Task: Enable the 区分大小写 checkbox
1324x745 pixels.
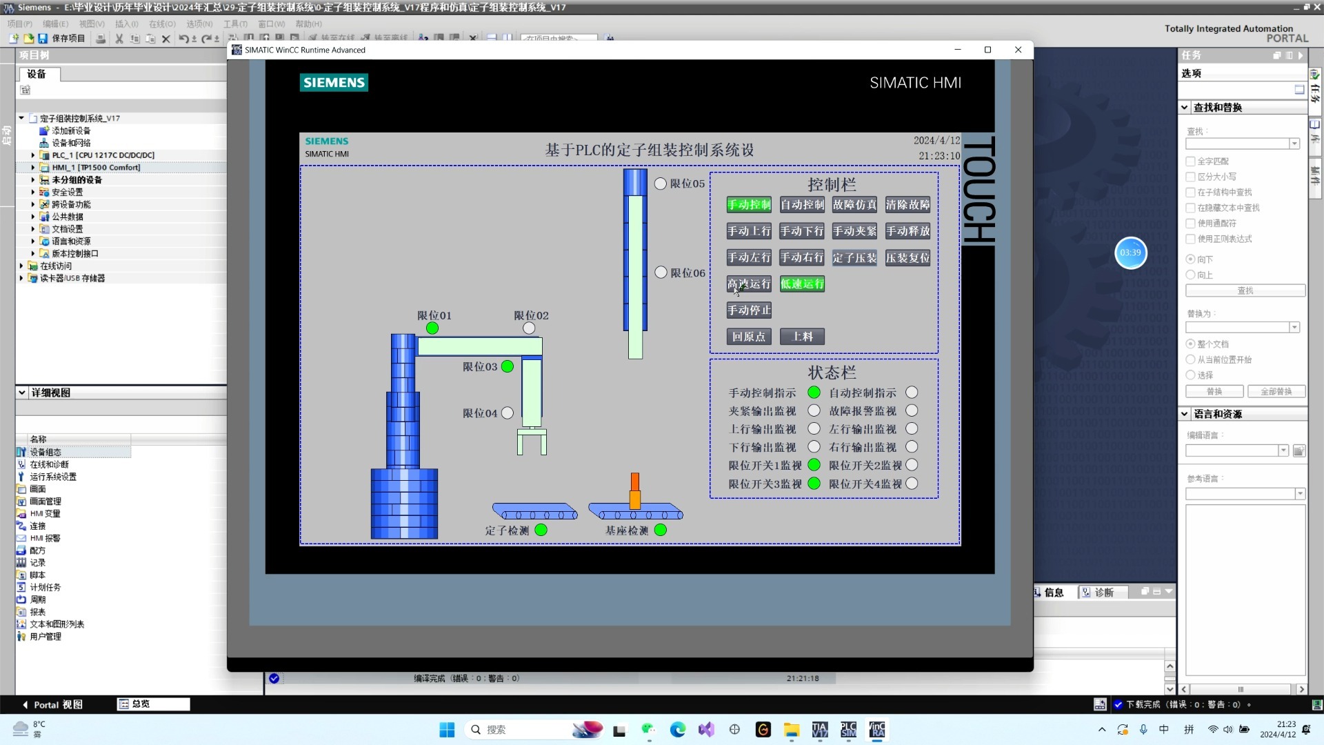Action: (1190, 177)
